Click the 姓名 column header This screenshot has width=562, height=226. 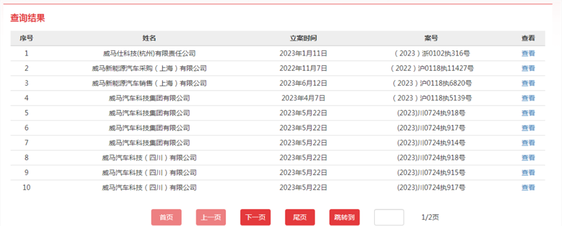(149, 38)
